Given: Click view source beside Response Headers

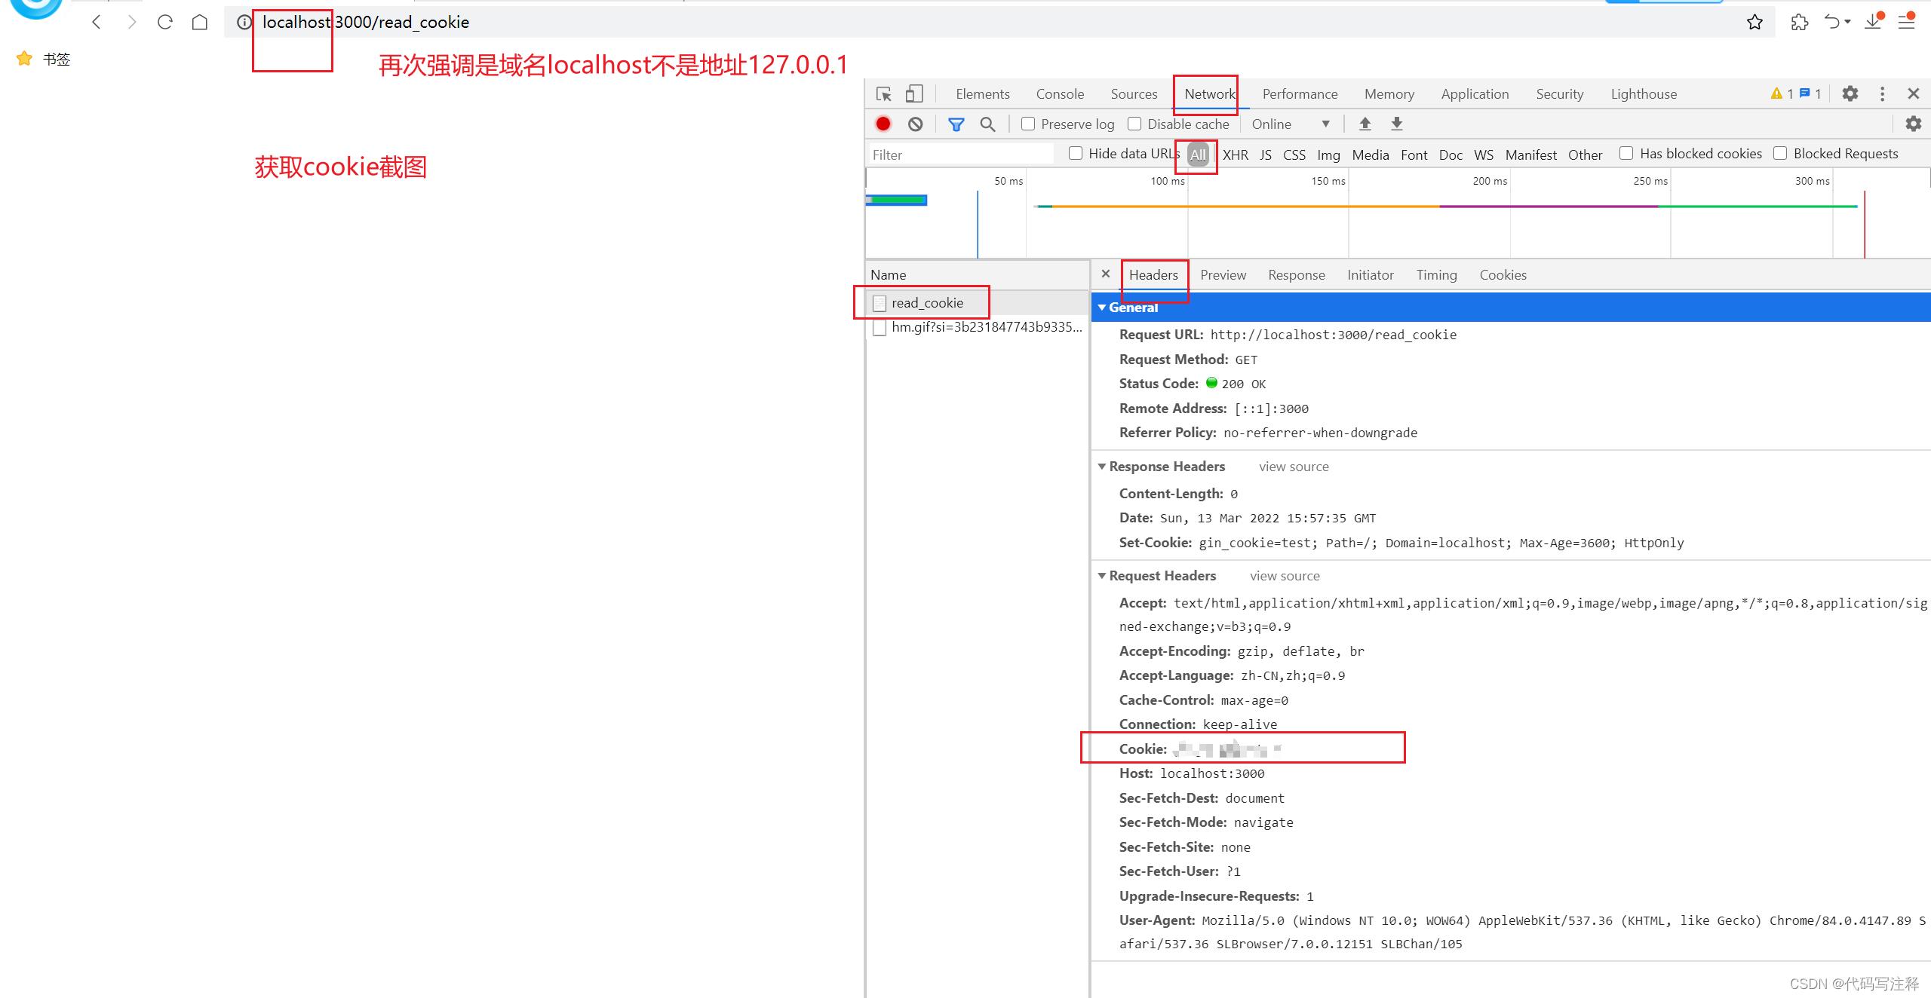Looking at the screenshot, I should (x=1294, y=467).
